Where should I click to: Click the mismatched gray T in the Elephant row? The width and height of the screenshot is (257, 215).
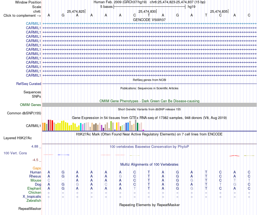tap(134, 188)
